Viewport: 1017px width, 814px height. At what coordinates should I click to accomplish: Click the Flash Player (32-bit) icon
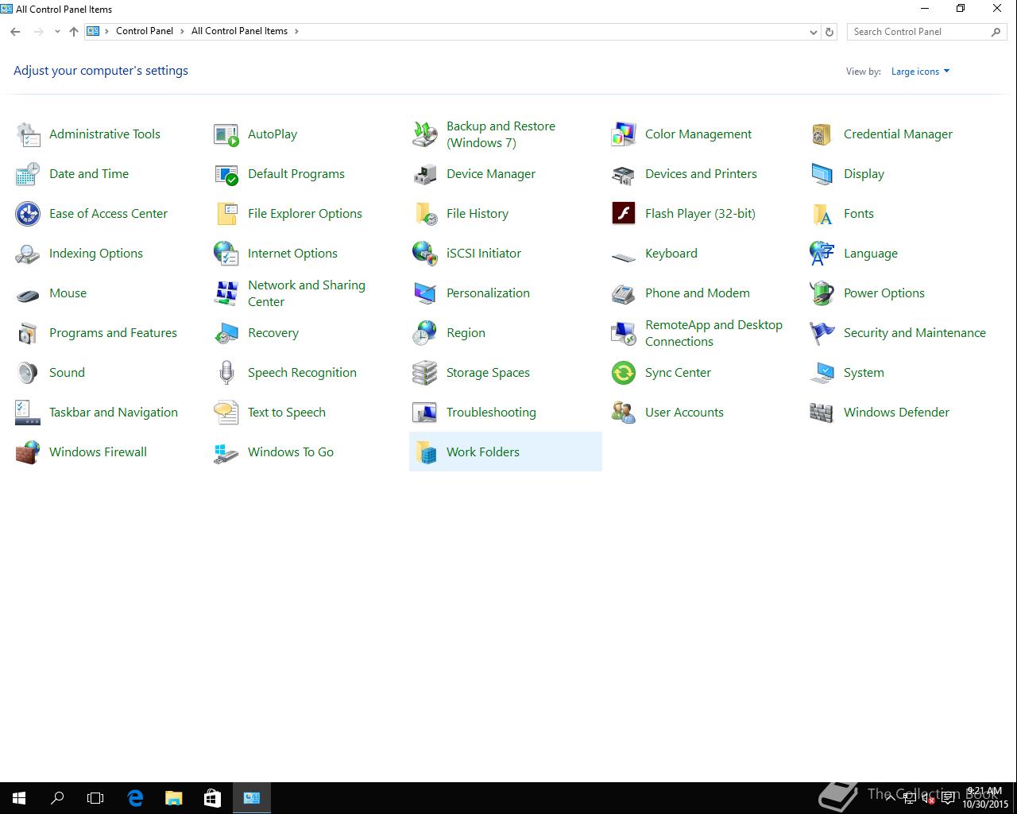pos(624,214)
